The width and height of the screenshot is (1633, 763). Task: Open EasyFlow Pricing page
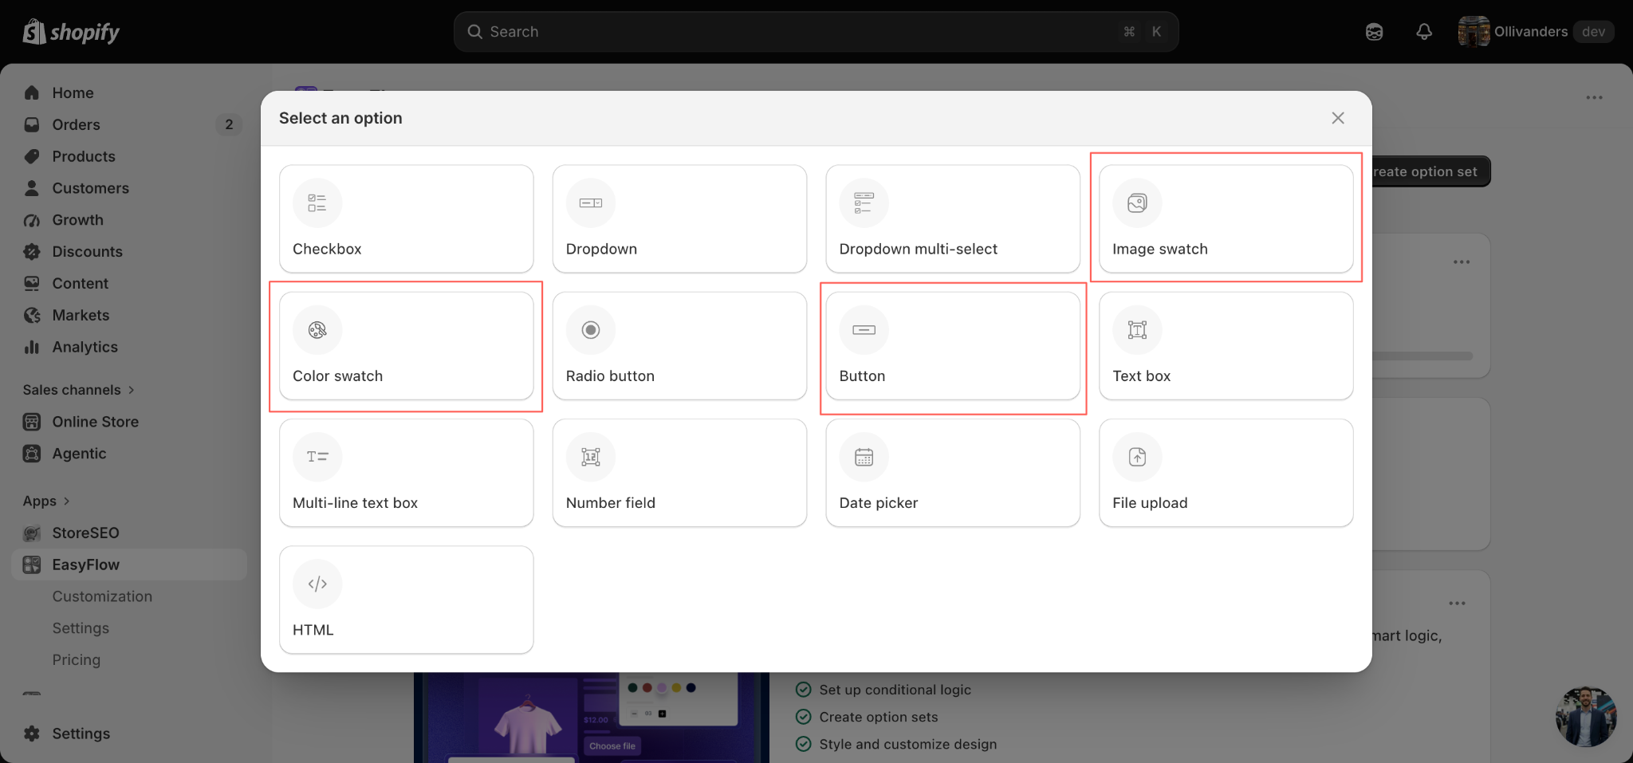[x=77, y=660]
